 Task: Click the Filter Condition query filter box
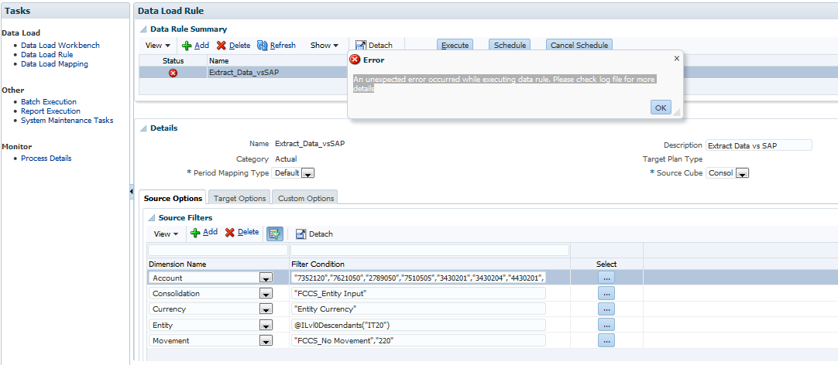pos(430,251)
